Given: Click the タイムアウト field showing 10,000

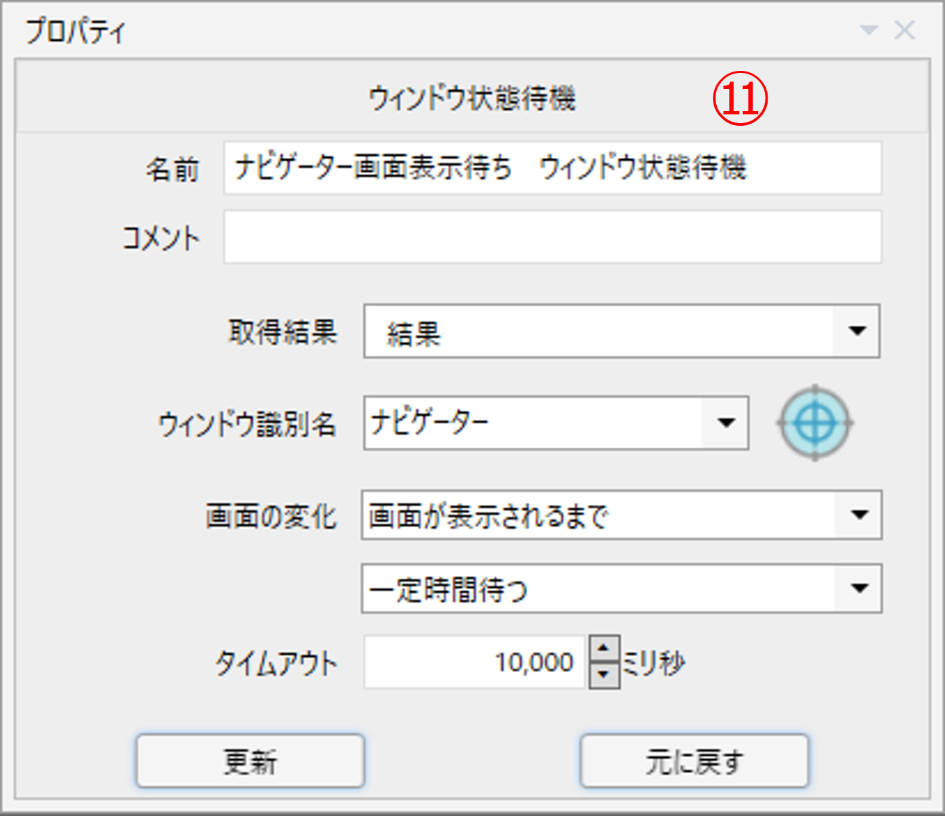Looking at the screenshot, I should click(475, 662).
